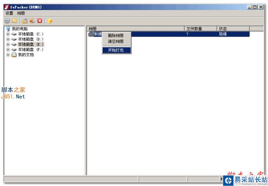This screenshot has height=186, width=268.
Task: Maximize the fePacker window
Action: (255, 7)
